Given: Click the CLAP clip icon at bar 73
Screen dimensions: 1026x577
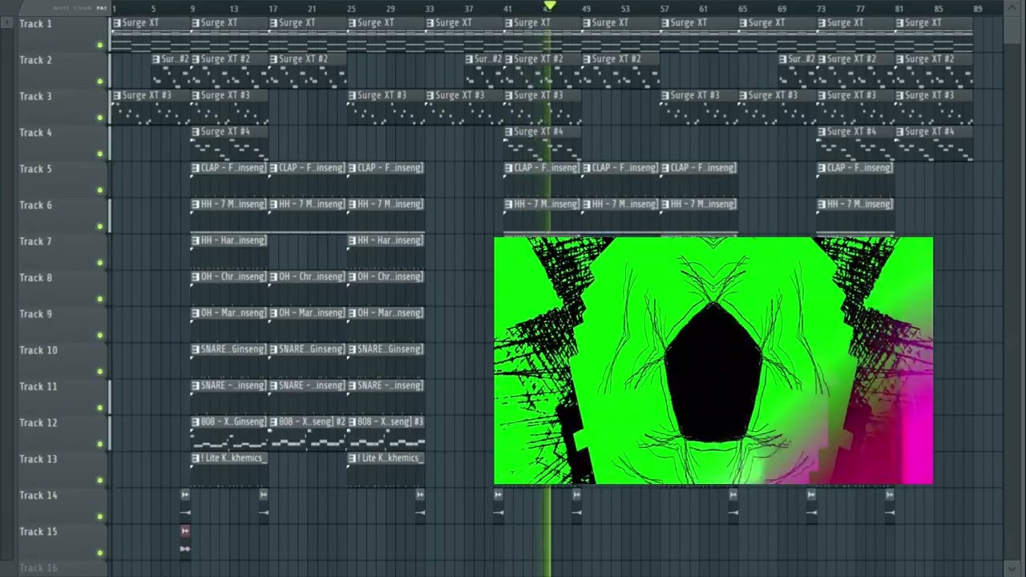Looking at the screenshot, I should click(822, 167).
